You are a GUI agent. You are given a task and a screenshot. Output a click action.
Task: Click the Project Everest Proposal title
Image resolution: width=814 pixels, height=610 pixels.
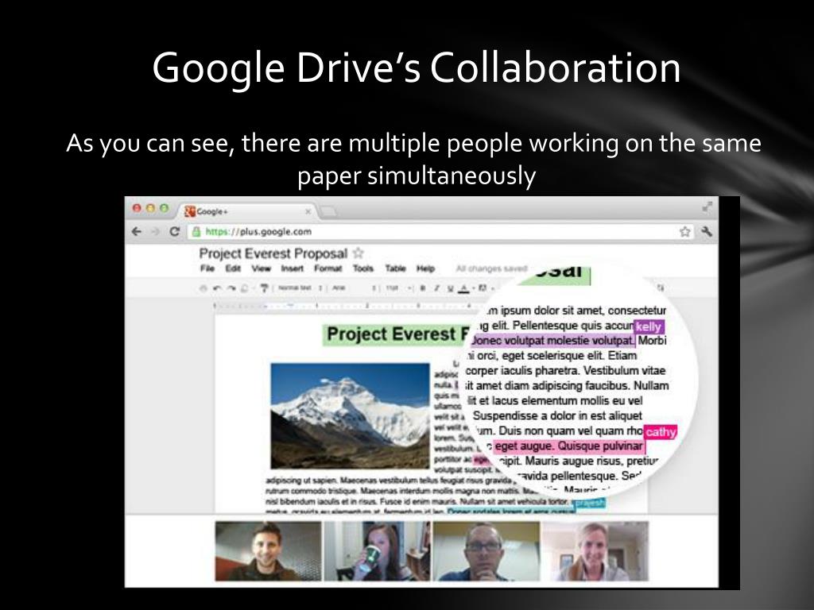click(273, 253)
